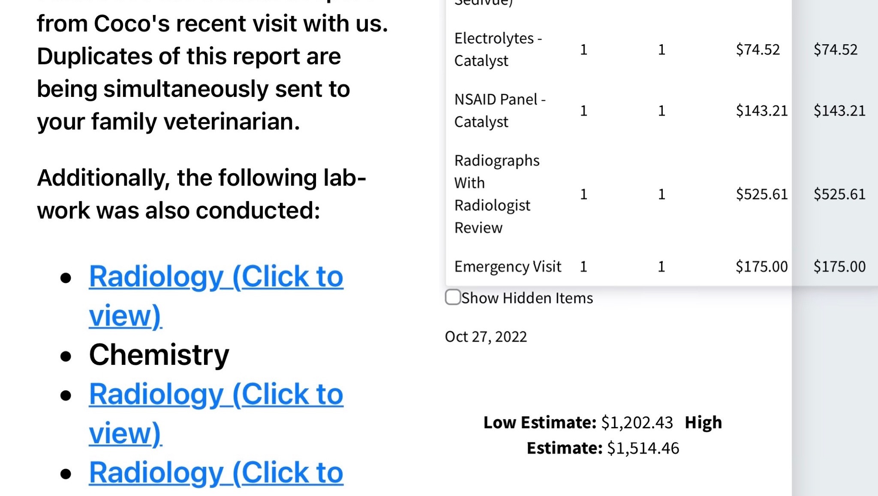Select Radiographs With Radiologist Review item
The height and width of the screenshot is (496, 878).
(x=496, y=194)
